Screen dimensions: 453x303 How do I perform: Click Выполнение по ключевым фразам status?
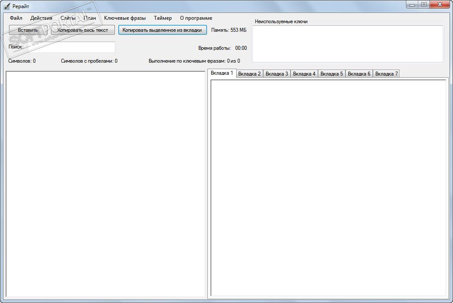(194, 61)
